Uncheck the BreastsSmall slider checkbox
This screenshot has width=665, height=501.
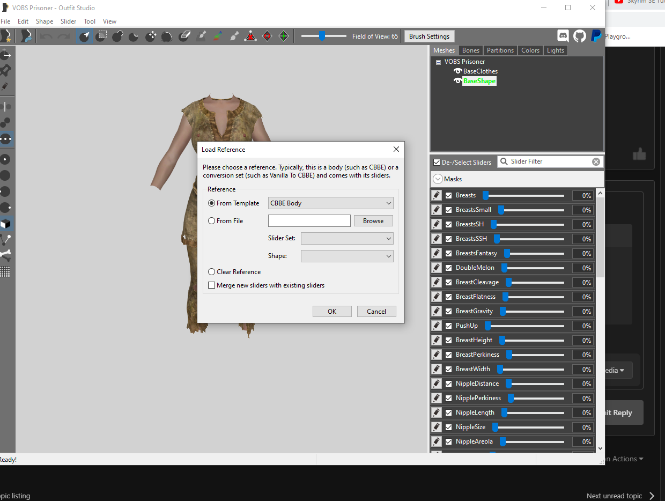(x=449, y=210)
